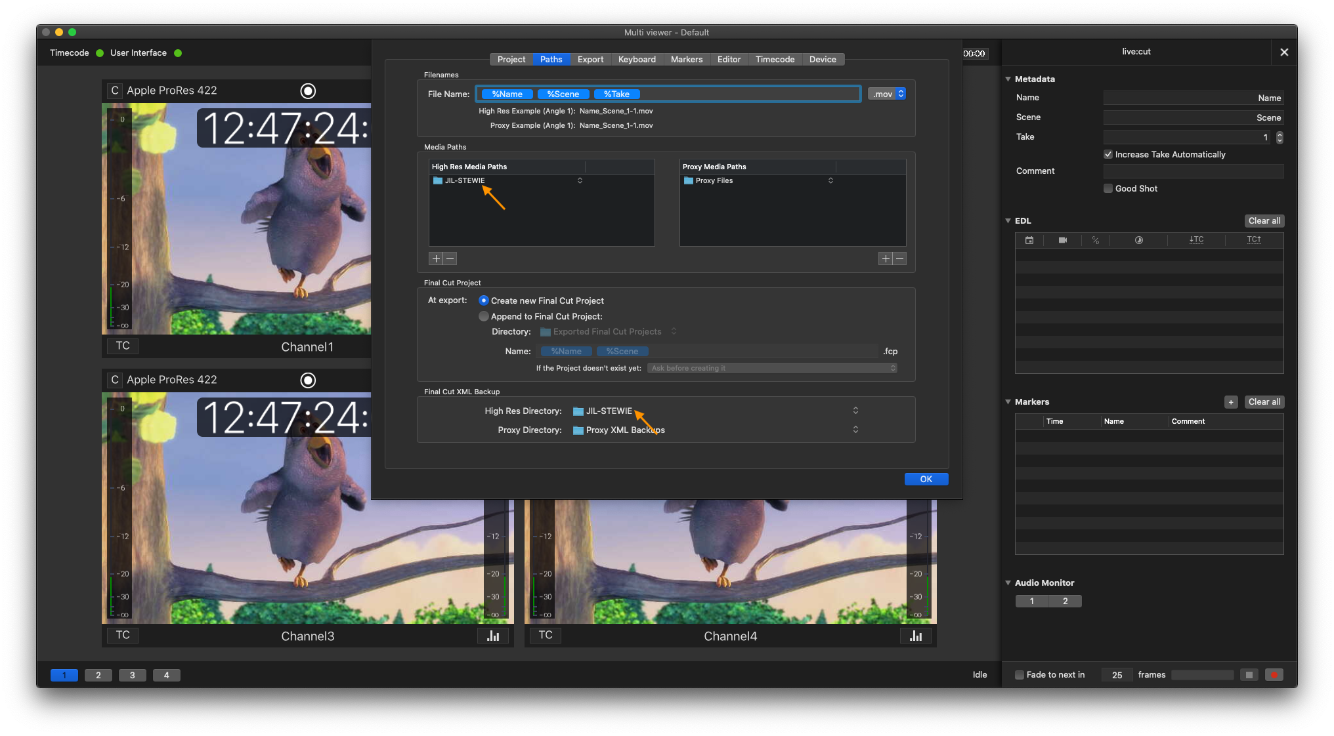Click the TC out column header in EDL
1334x736 pixels.
pos(1254,240)
